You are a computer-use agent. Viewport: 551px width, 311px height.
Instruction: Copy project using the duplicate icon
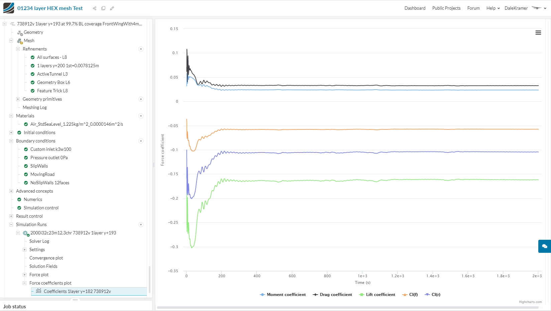103,8
